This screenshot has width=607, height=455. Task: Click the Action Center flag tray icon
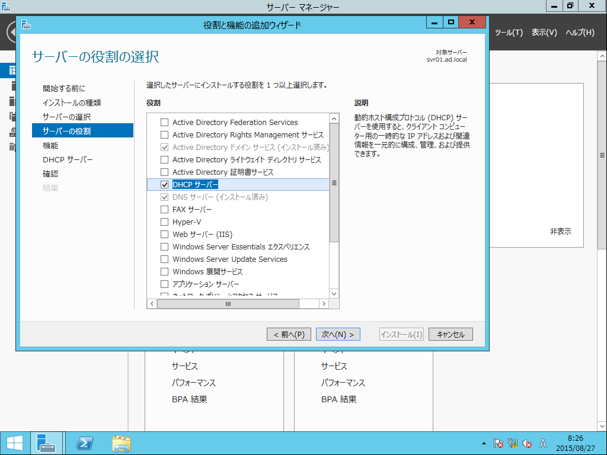(x=498, y=443)
